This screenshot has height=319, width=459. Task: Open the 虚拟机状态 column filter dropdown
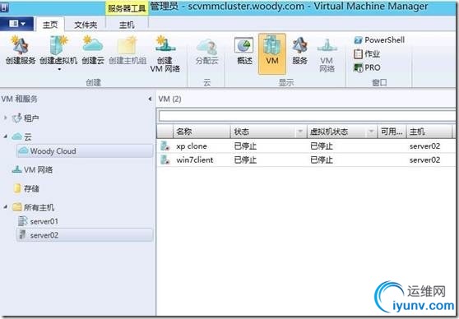pyautogui.click(x=372, y=132)
